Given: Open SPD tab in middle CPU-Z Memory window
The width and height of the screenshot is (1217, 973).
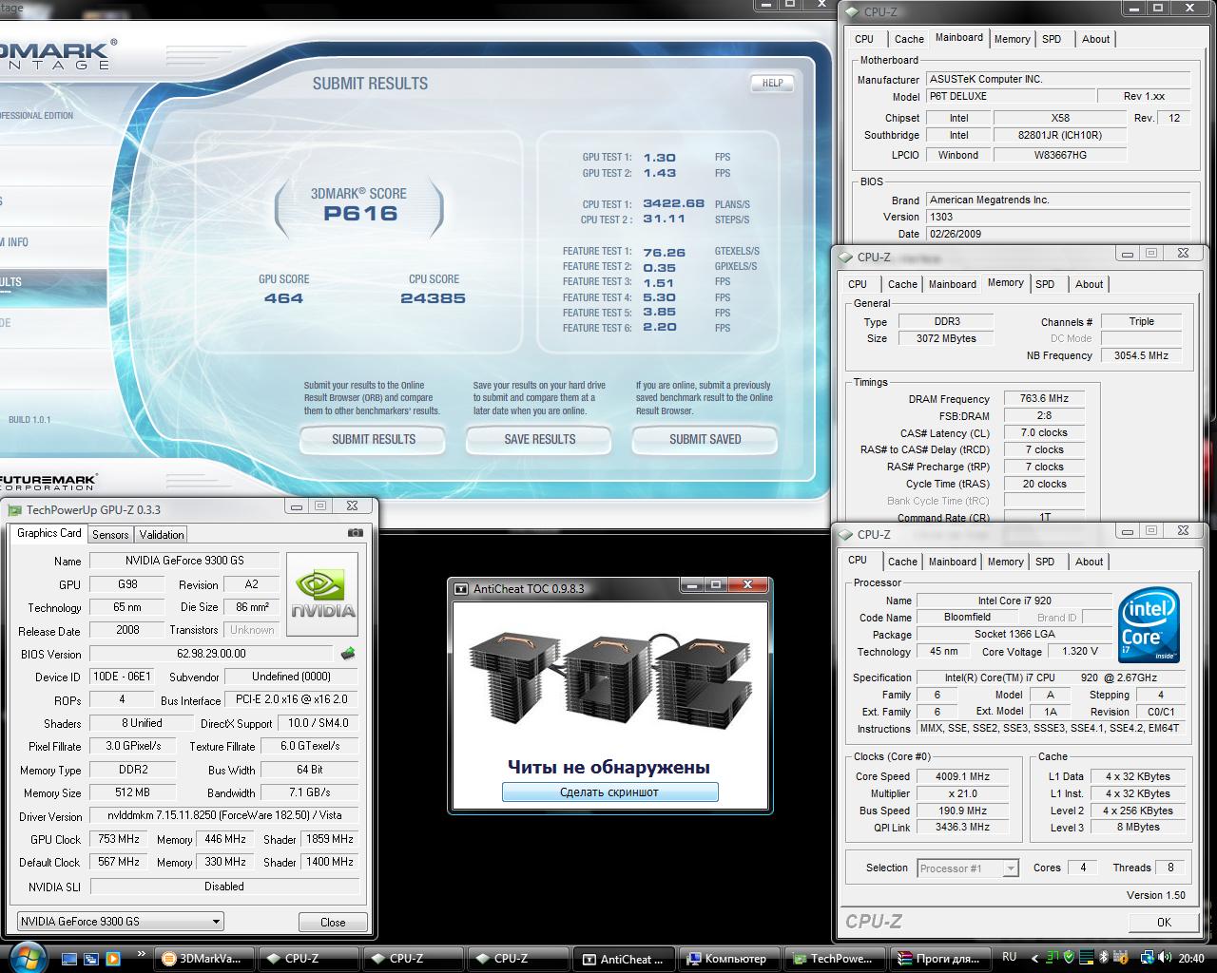Looking at the screenshot, I should click(x=1045, y=284).
